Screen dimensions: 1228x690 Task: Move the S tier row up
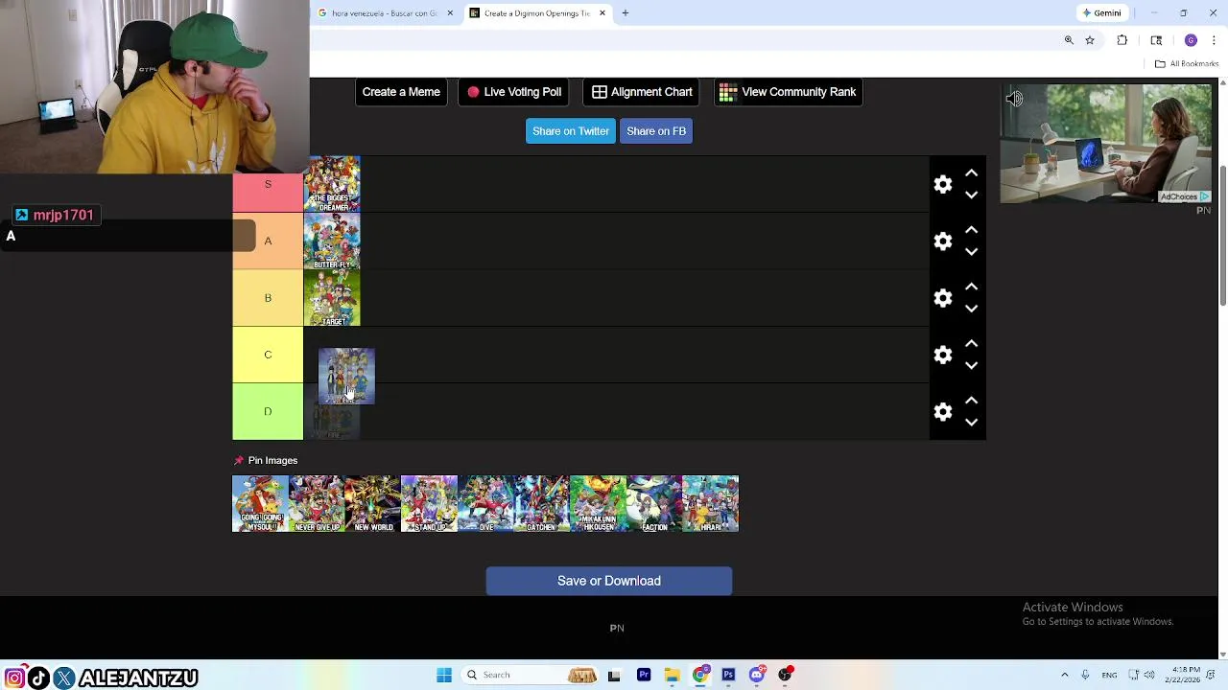coord(971,173)
